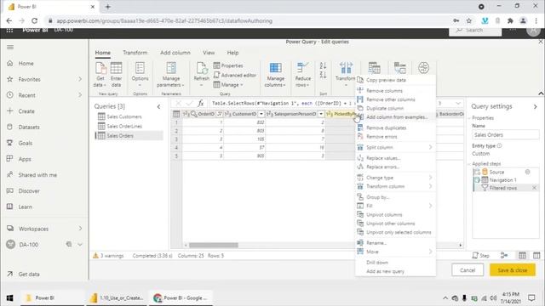Viewport: 545px width, 306px height.
Task: Collapse the Queries pane
Action: click(x=159, y=106)
